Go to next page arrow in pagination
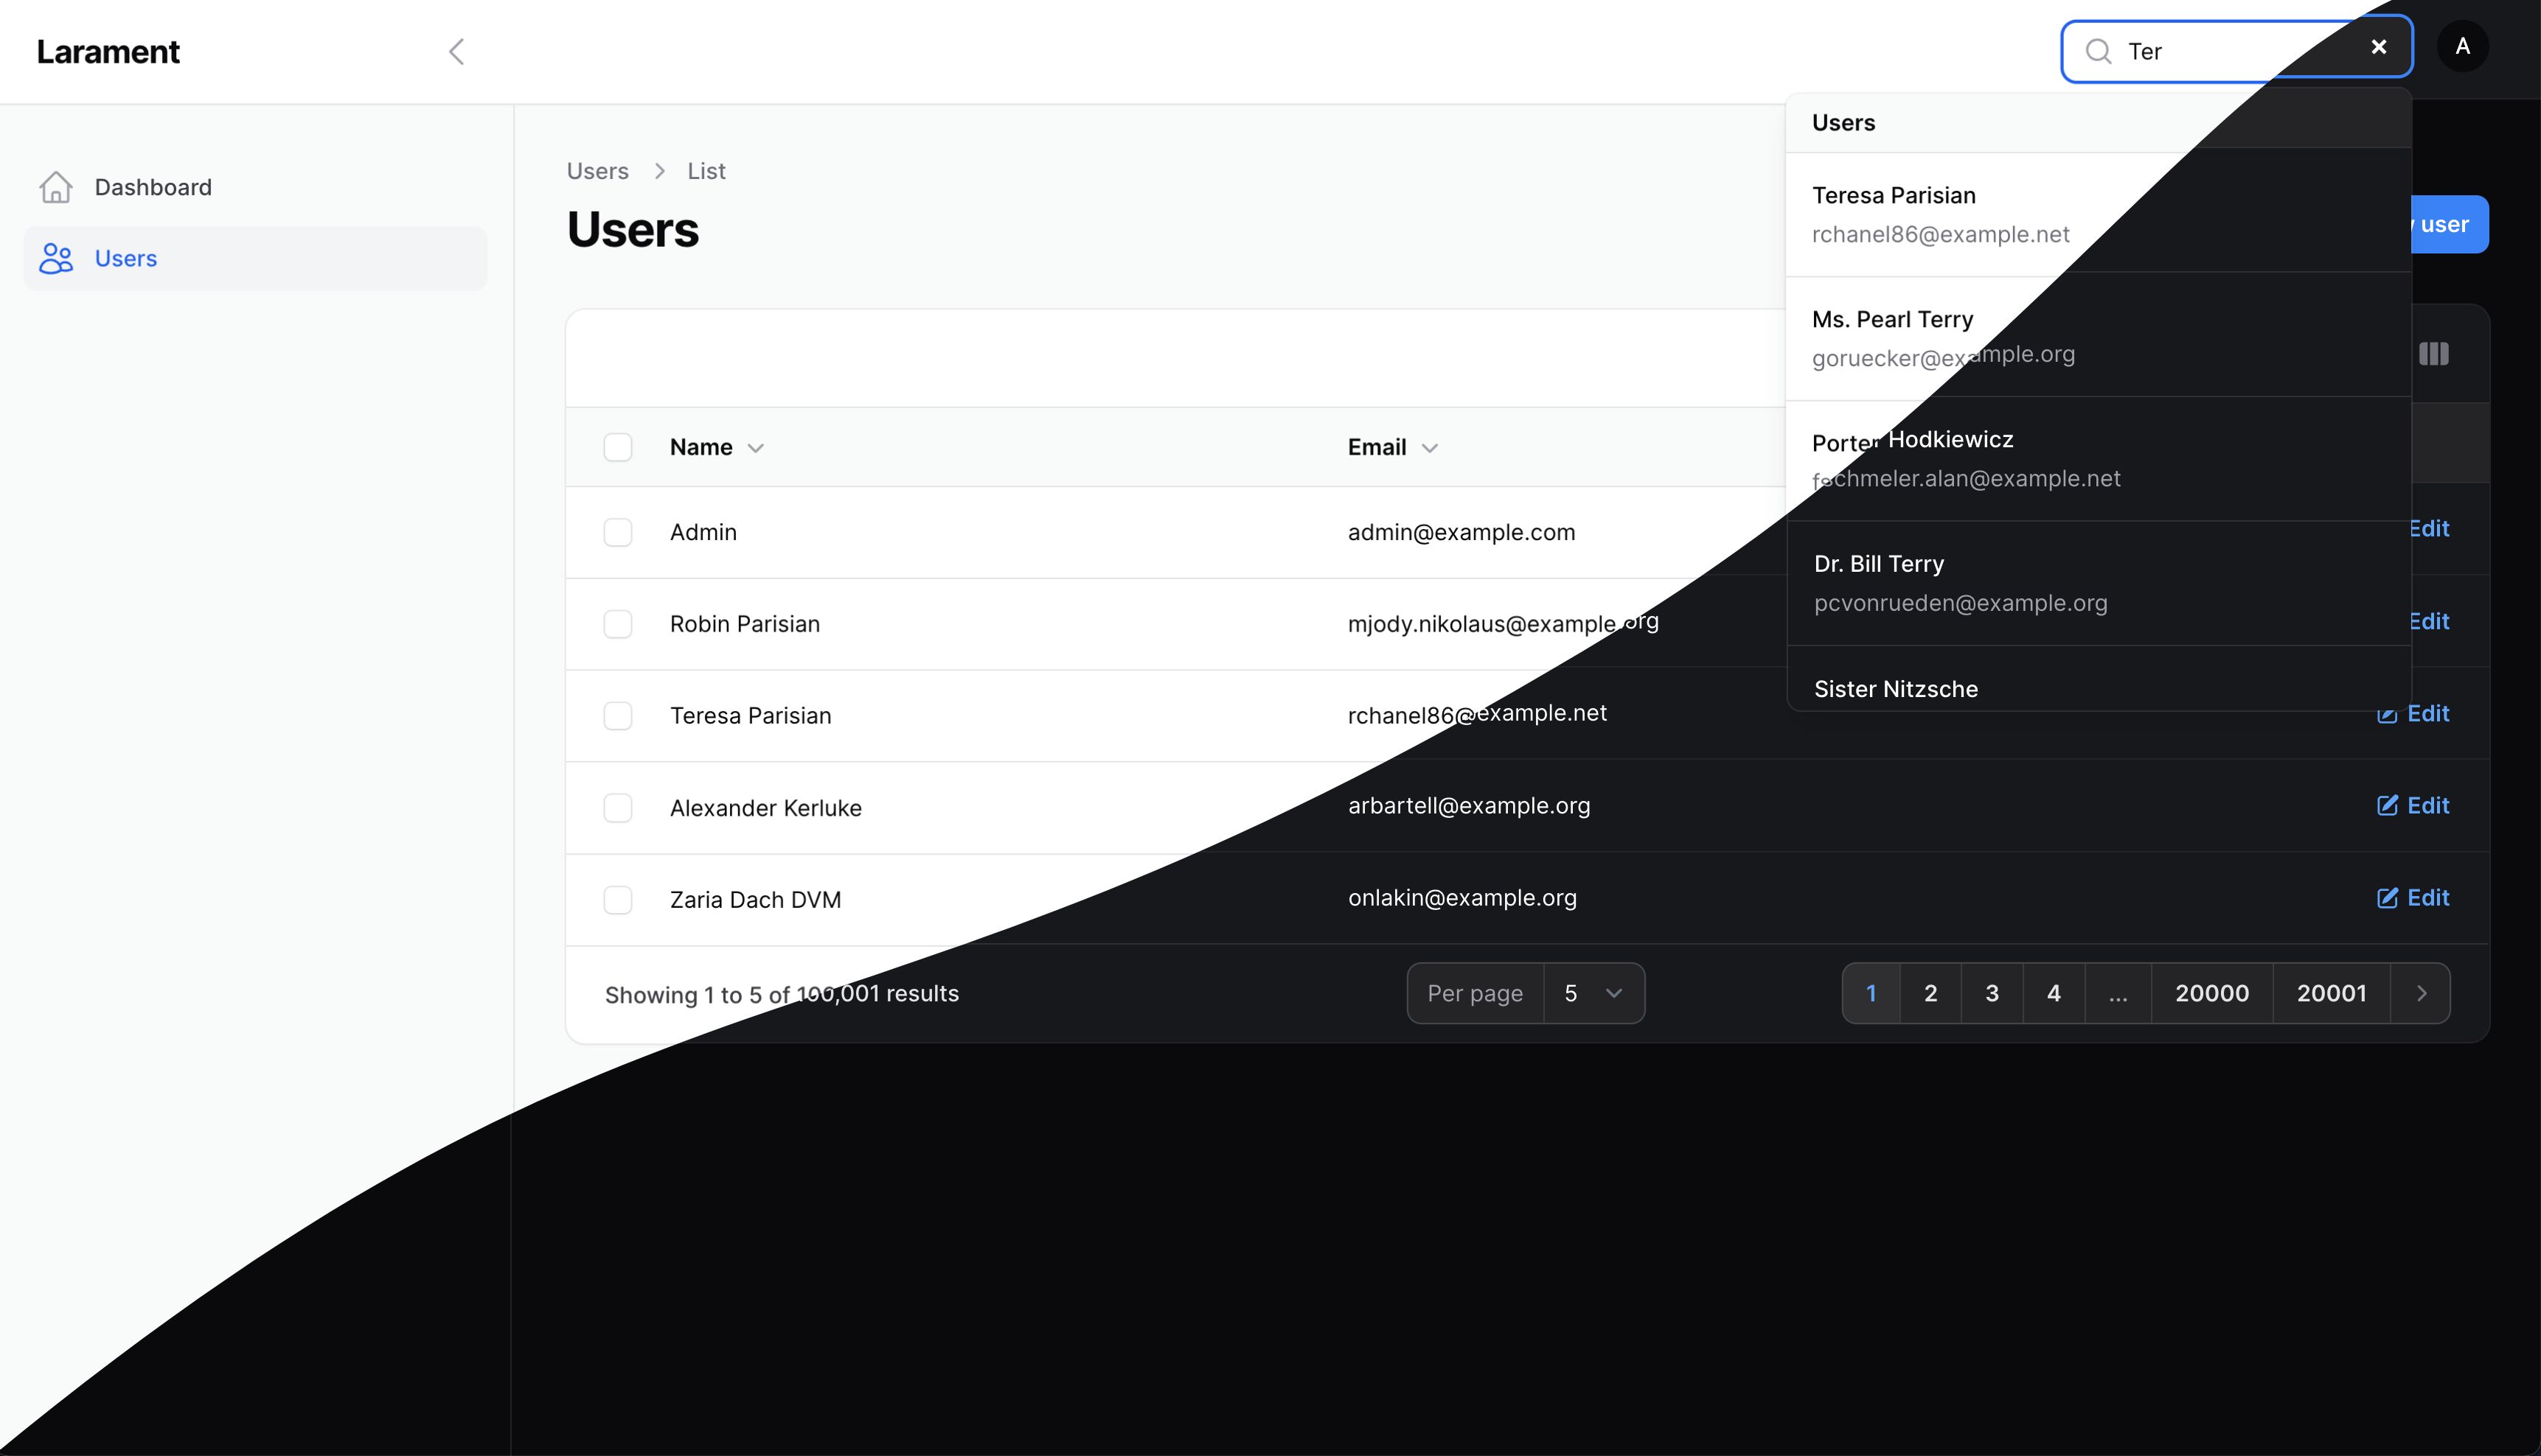 2421,993
